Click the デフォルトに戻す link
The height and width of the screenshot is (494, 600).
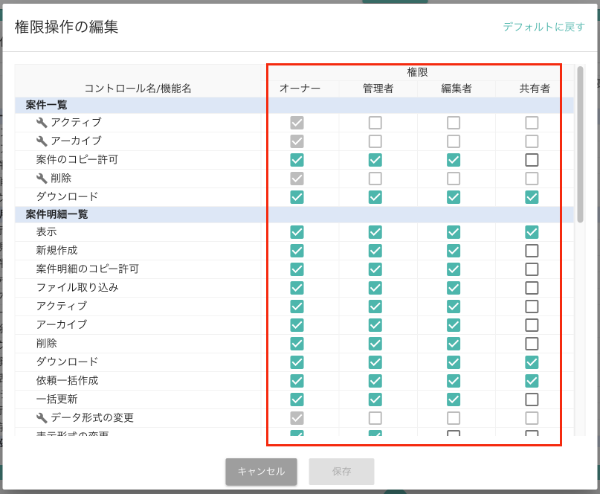[x=543, y=27]
